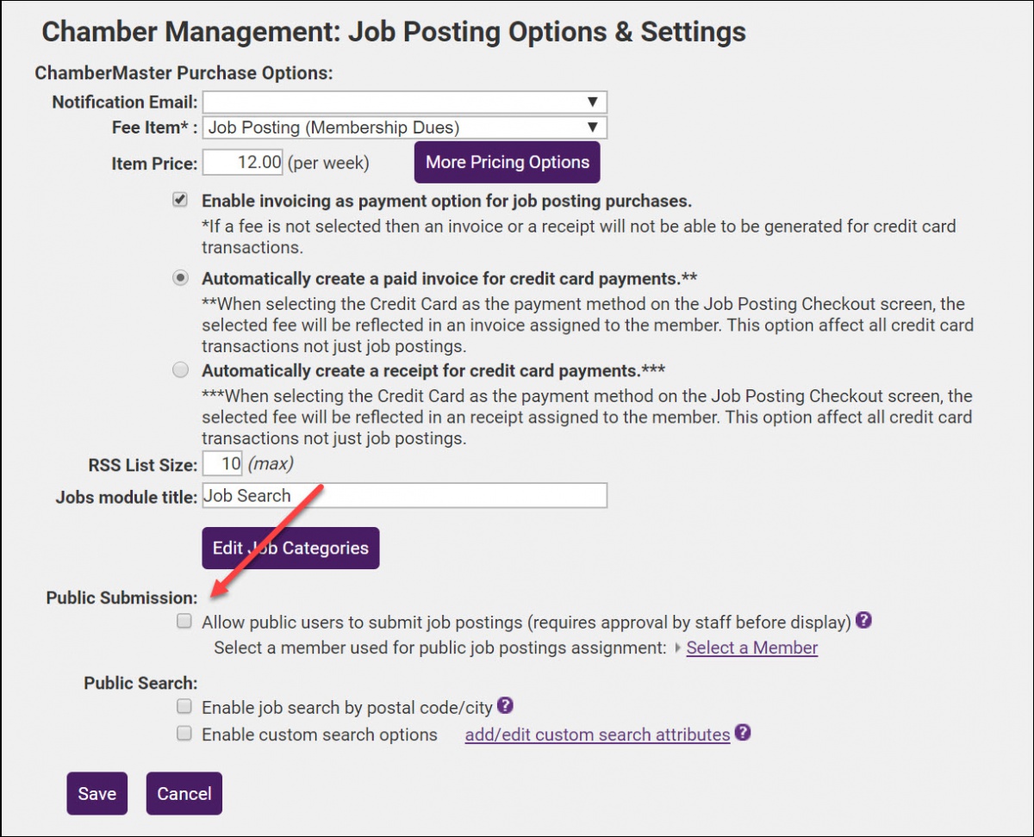Save the job posting settings
The image size is (1034, 837).
(97, 793)
